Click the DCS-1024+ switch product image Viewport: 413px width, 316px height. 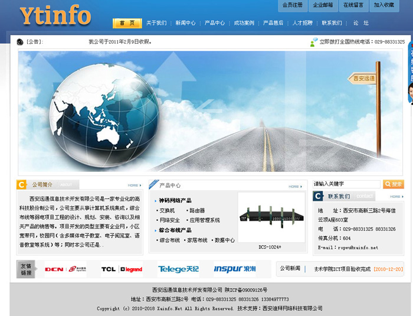271,217
